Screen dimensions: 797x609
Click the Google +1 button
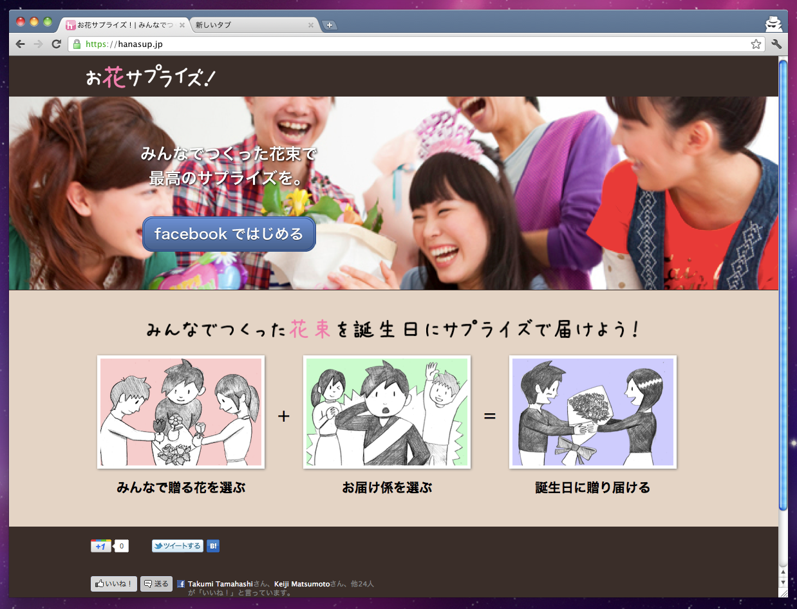pyautogui.click(x=101, y=546)
